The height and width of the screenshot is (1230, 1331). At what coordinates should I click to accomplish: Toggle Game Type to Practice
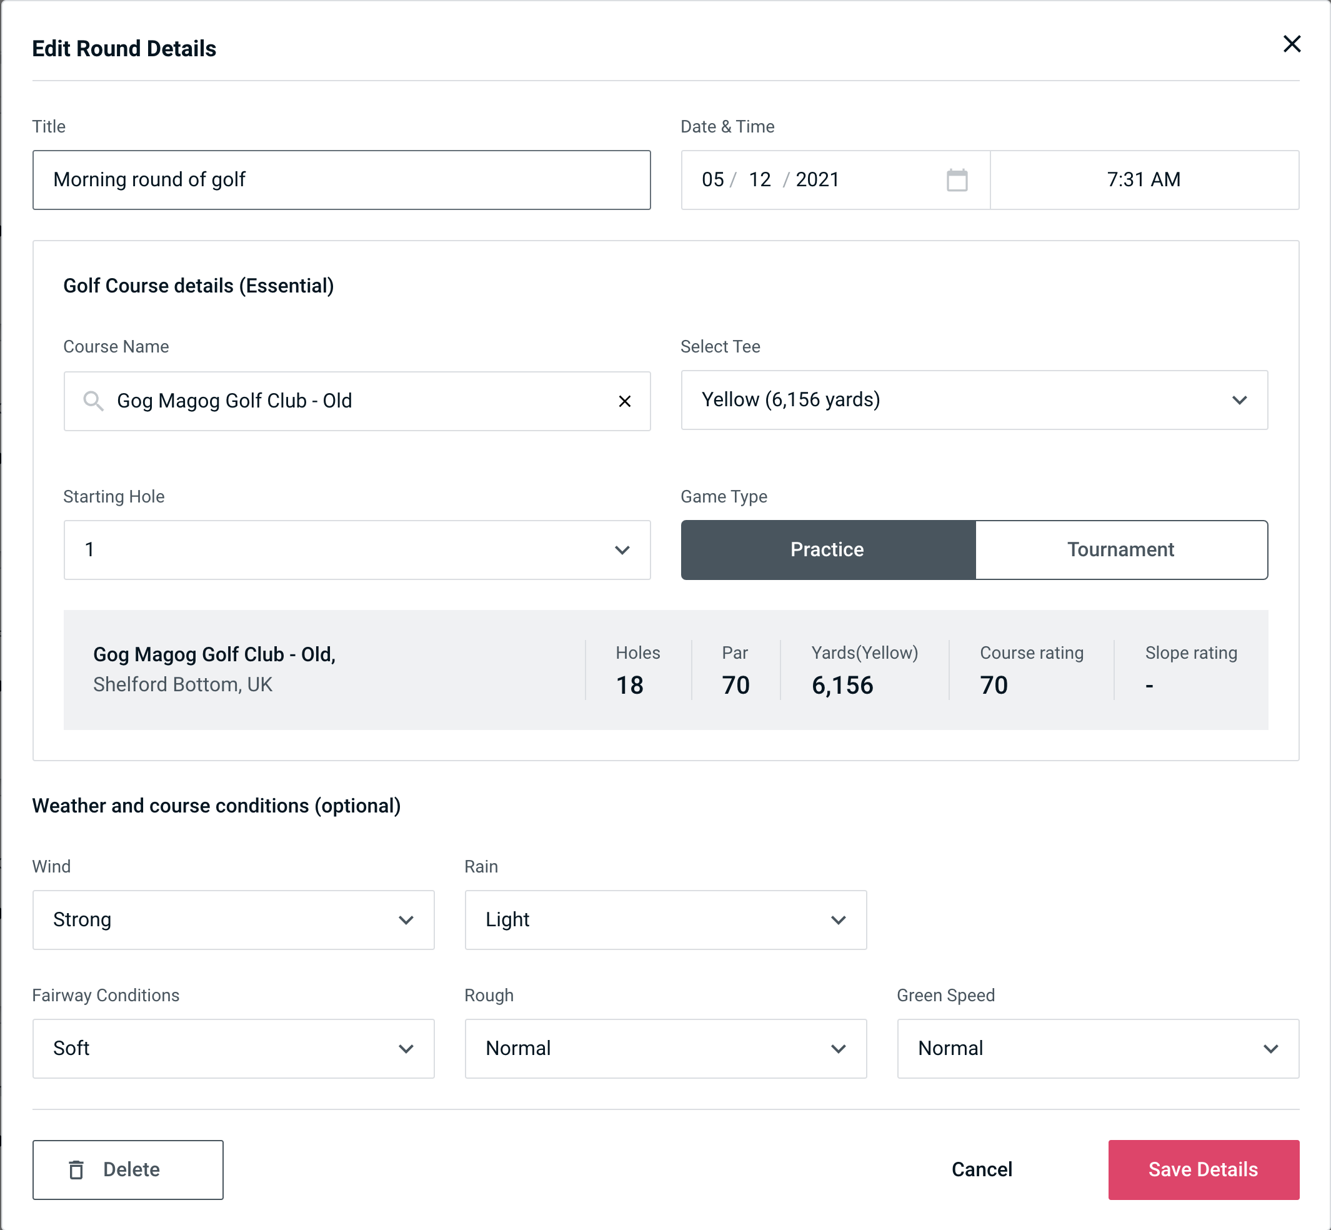pyautogui.click(x=828, y=549)
